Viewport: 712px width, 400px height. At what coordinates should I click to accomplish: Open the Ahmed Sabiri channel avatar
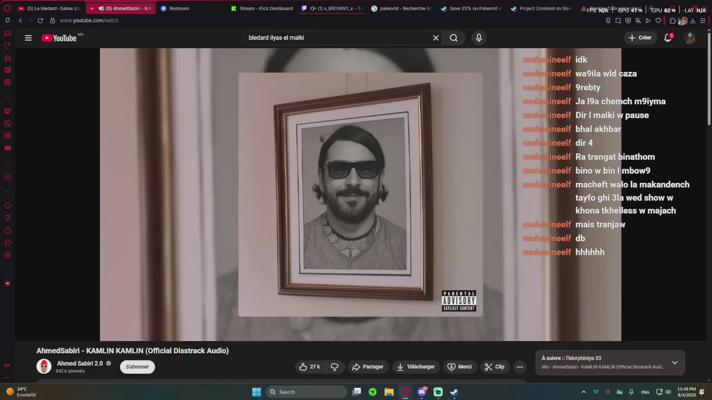coord(44,367)
